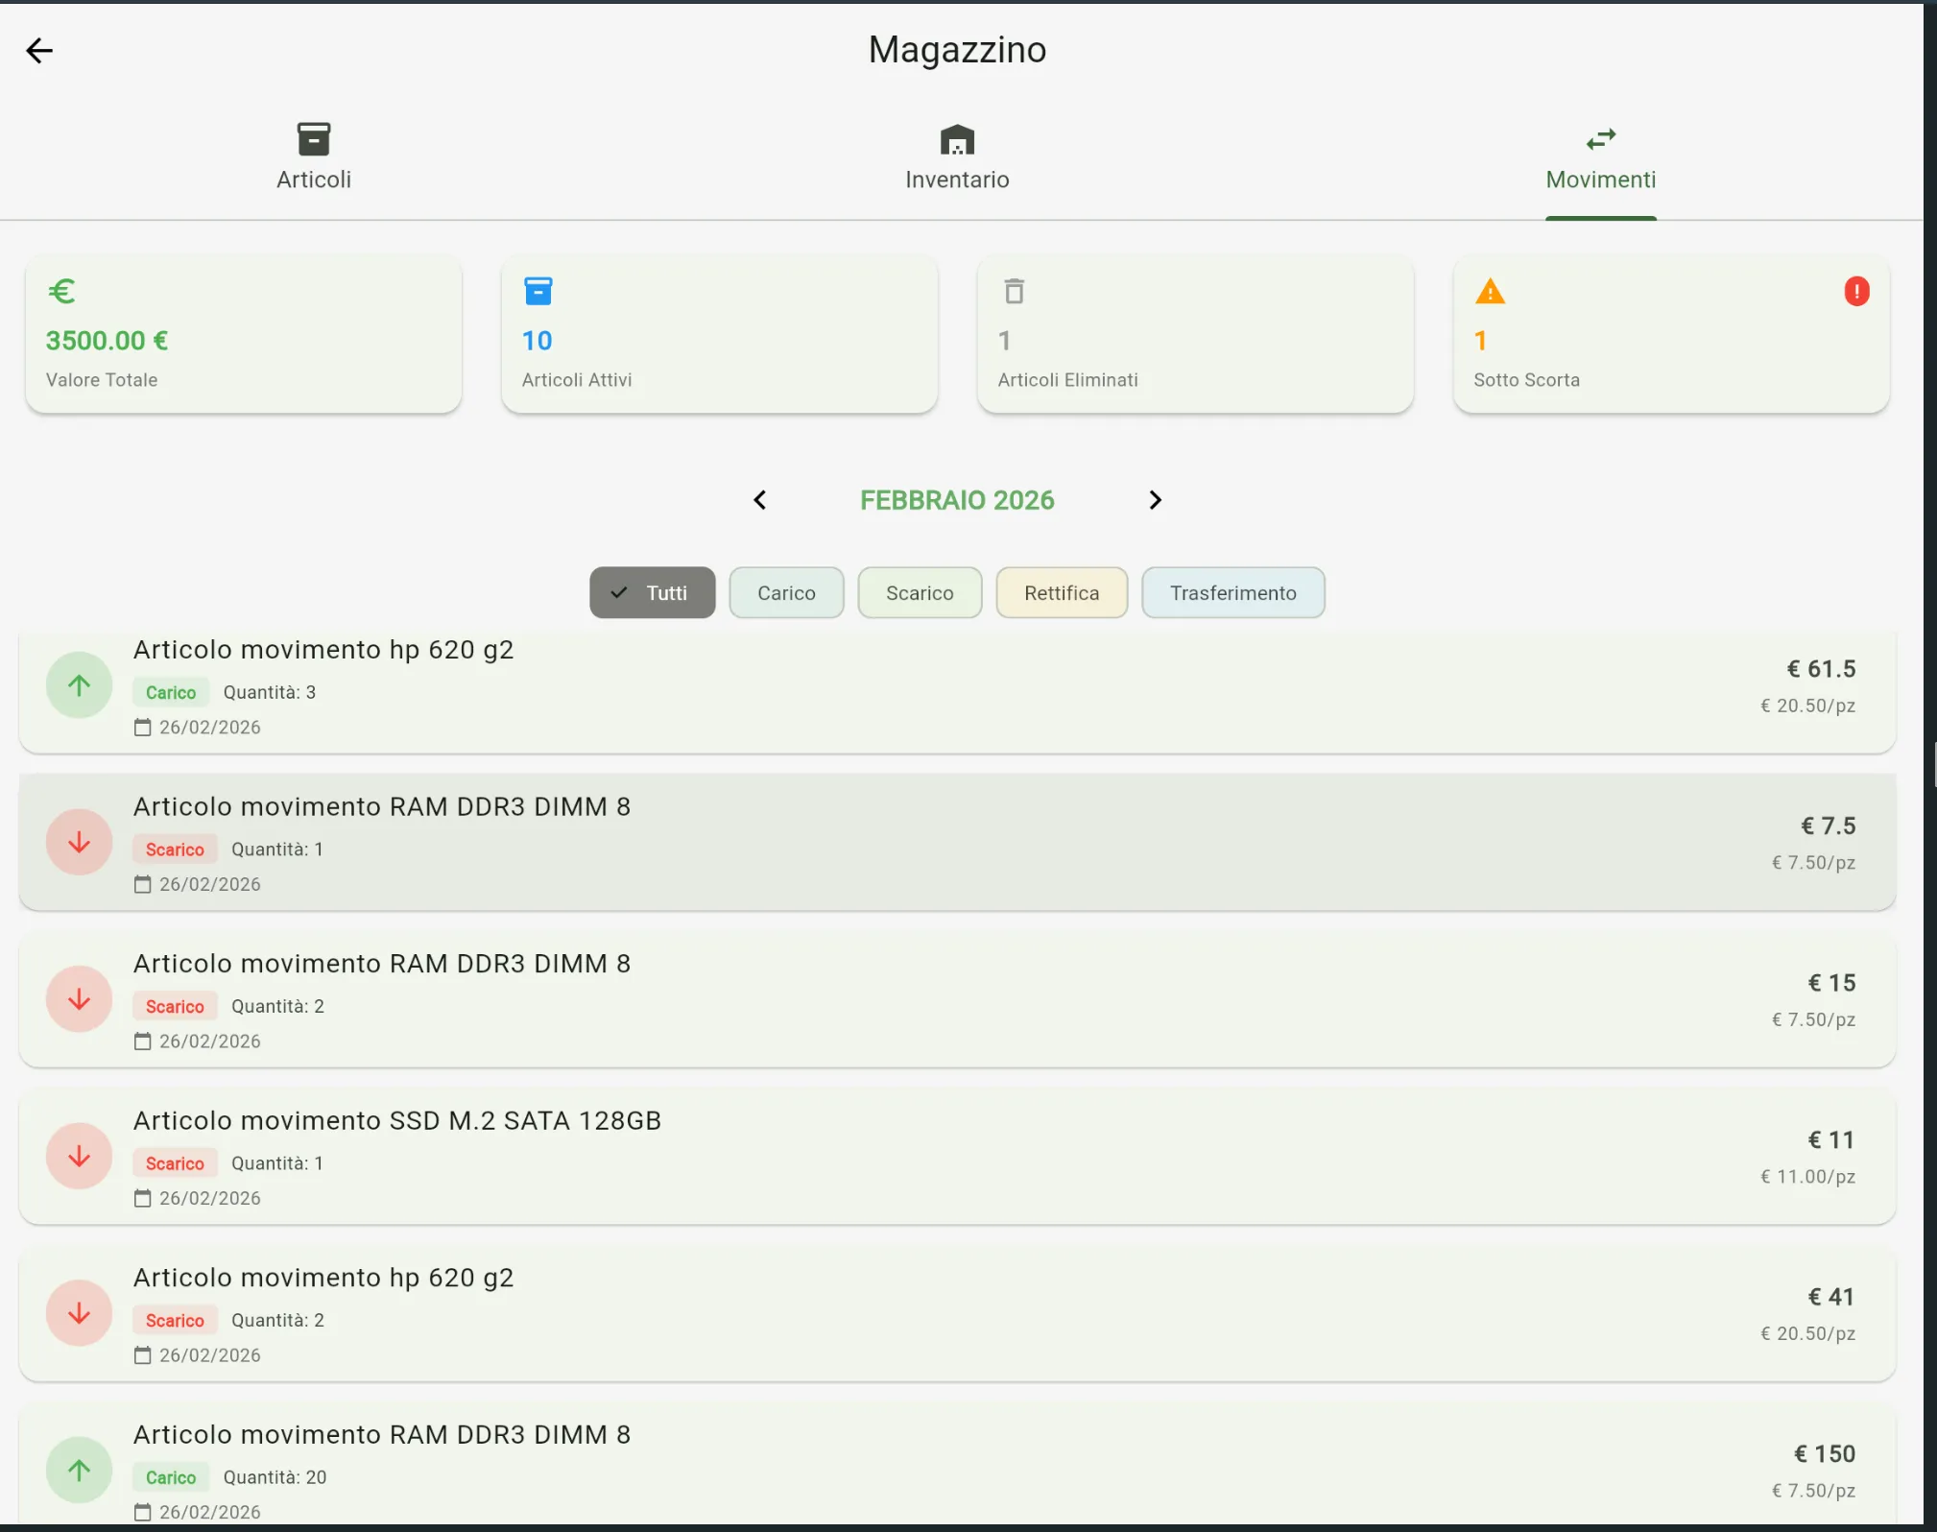The width and height of the screenshot is (1937, 1532).
Task: Open RAM DDR3 DIMM 8 movement of € 15
Action: [x=957, y=1000]
